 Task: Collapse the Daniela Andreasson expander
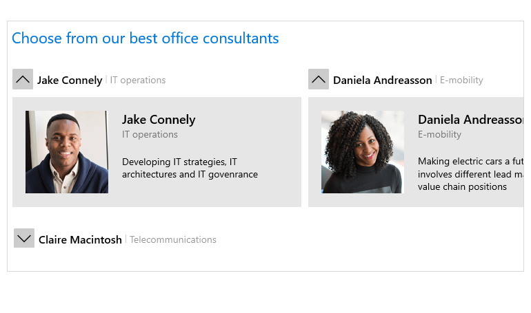(x=319, y=79)
